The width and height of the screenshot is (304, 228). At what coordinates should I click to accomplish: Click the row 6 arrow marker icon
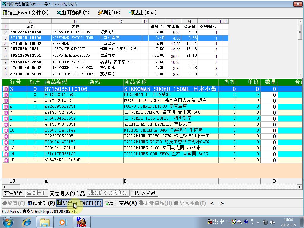point(6,107)
